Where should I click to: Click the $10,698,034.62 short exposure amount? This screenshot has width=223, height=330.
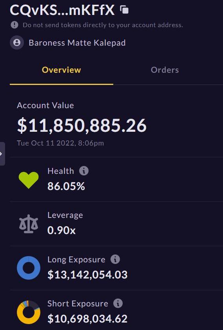click(87, 319)
